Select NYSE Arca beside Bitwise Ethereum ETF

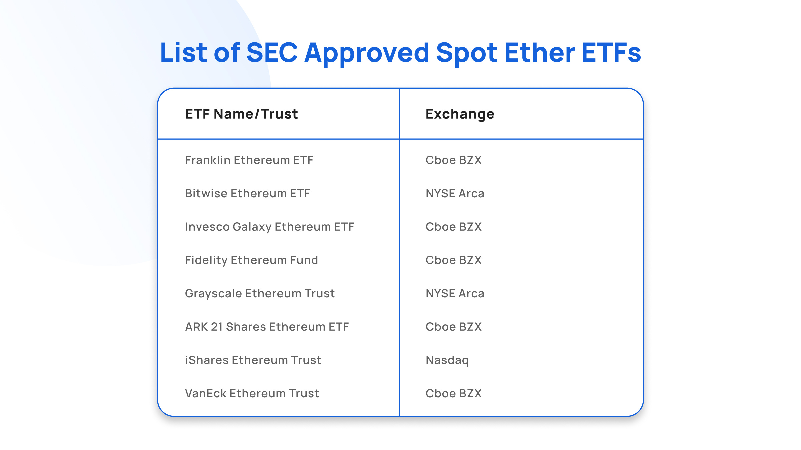pyautogui.click(x=455, y=193)
